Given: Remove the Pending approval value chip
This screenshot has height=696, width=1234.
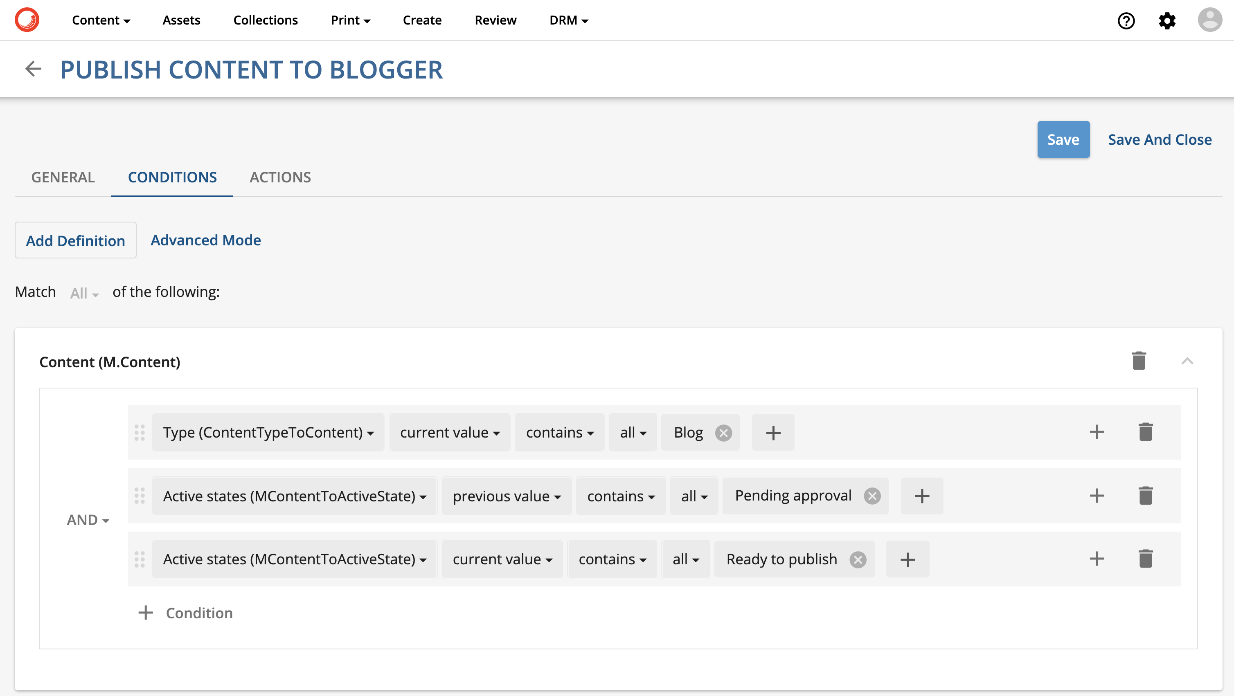Looking at the screenshot, I should pyautogui.click(x=872, y=496).
